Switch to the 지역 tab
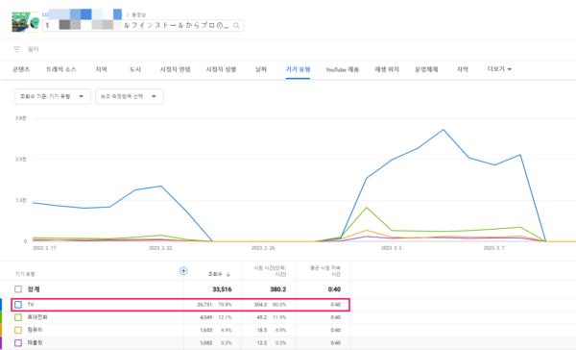Viewport: 576px width, 350px height. coord(101,69)
